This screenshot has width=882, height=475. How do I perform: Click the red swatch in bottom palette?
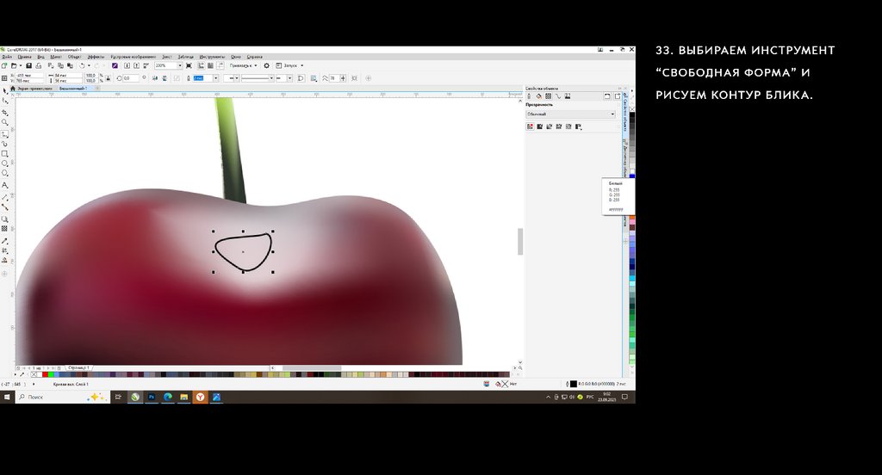point(45,374)
